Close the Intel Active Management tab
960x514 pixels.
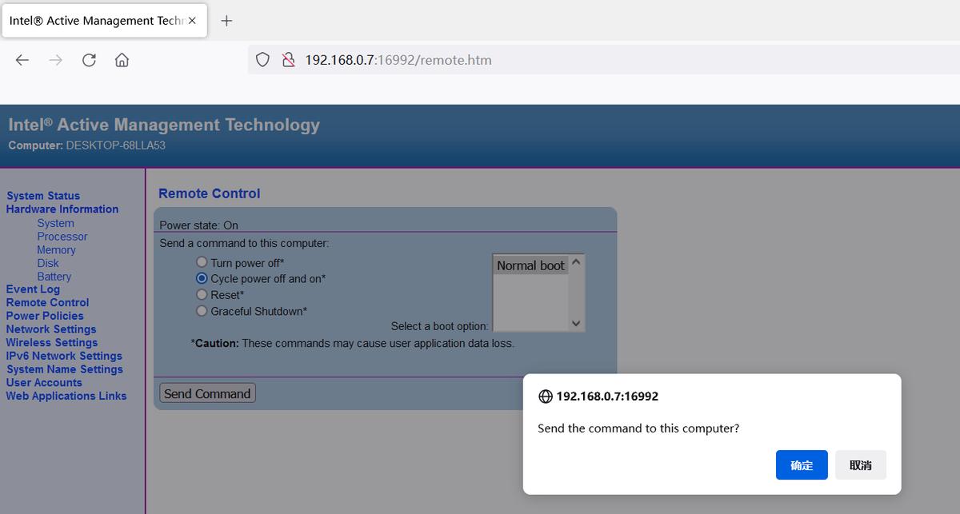coord(192,21)
